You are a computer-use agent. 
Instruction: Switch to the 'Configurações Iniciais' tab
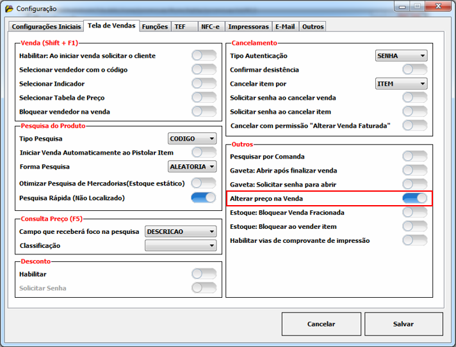point(47,27)
